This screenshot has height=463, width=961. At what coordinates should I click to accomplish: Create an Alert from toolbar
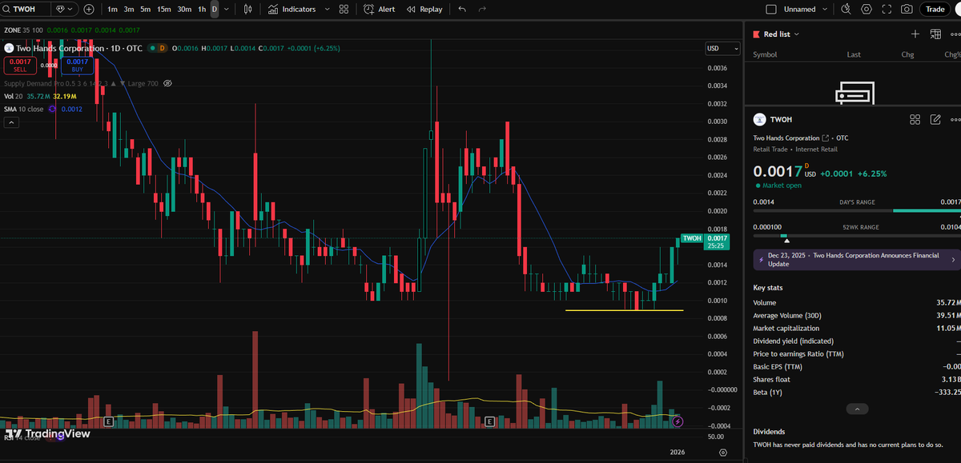point(379,10)
